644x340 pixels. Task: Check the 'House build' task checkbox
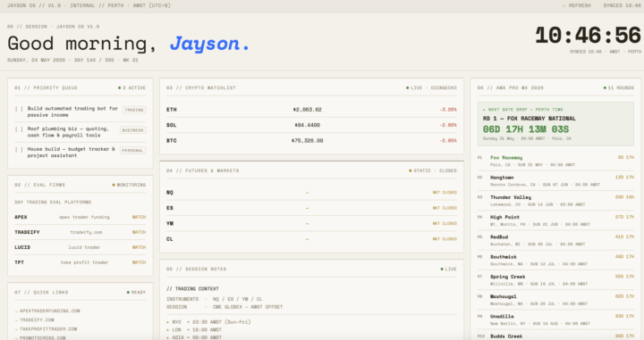click(19, 150)
